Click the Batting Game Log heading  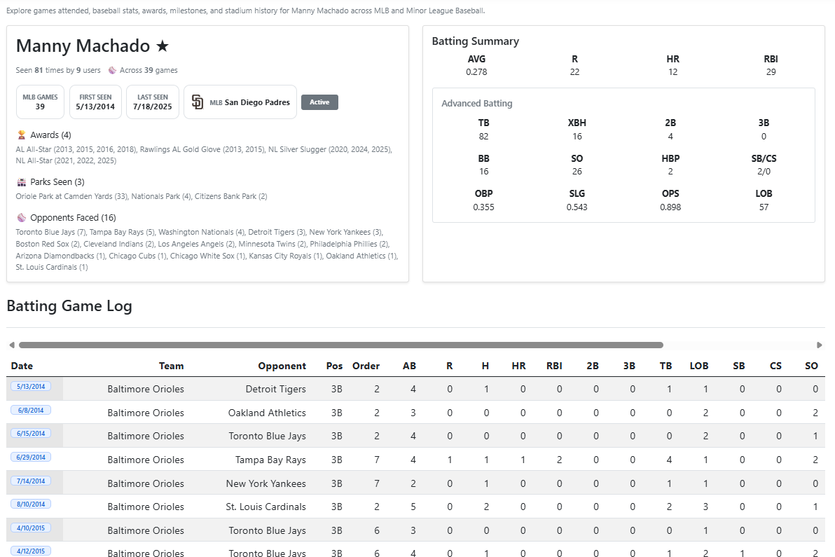tap(69, 306)
